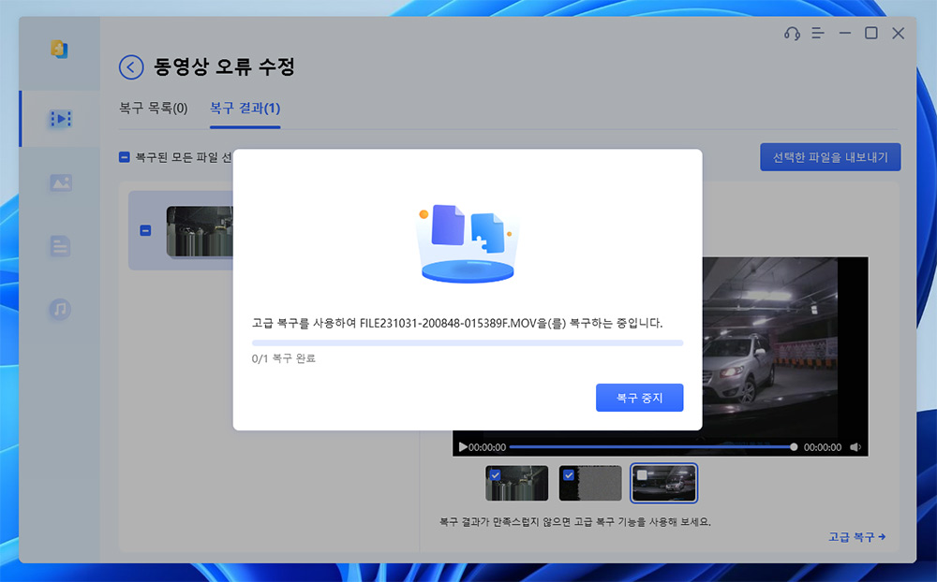Viewport: 937px width, 582px height.
Task: Click the 복구 결과가 만족스럽지 않으면 hint text
Action: pos(575,522)
